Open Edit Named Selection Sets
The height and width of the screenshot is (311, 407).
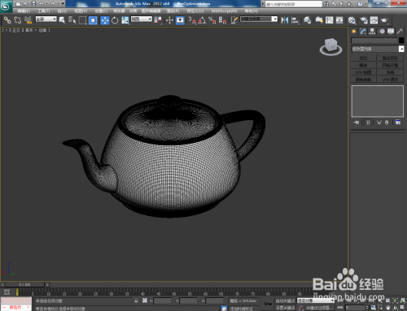tap(234, 20)
